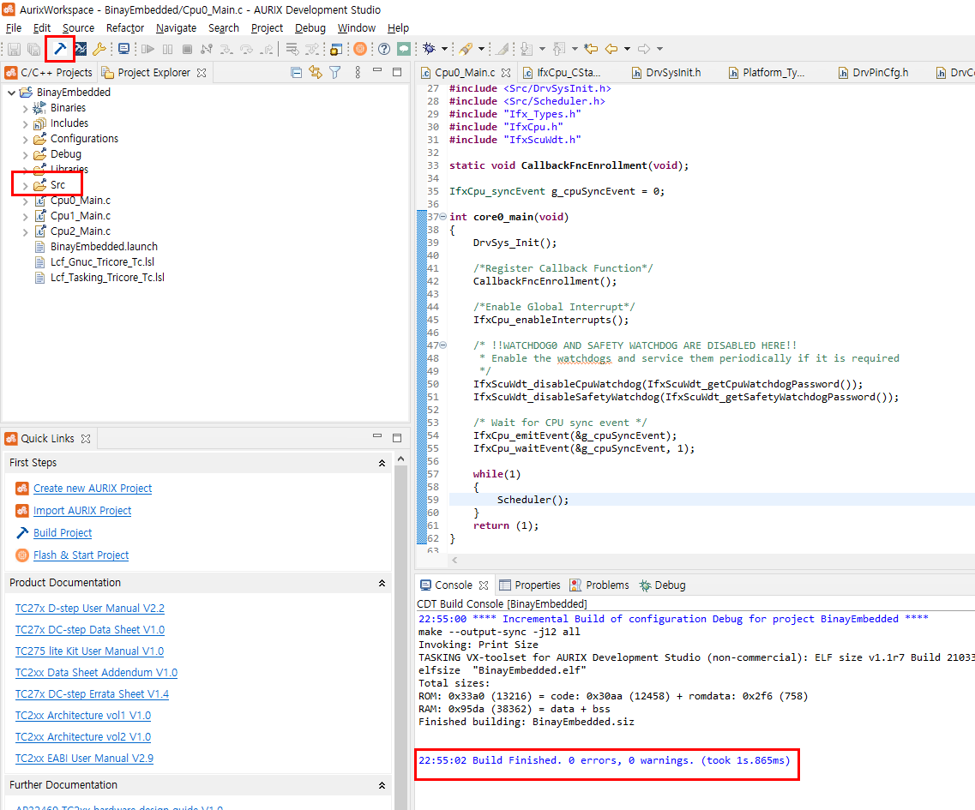Select BinayEmbedded.launch file in tree
This screenshot has height=810, width=975.
tap(104, 247)
